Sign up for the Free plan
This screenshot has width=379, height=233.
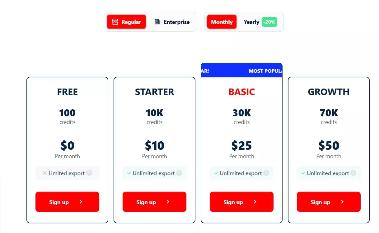tap(67, 202)
